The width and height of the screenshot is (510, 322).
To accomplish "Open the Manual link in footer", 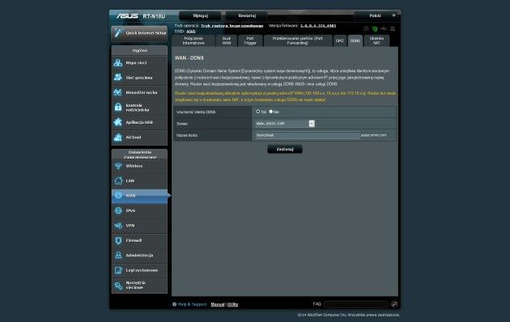I will click(218, 304).
